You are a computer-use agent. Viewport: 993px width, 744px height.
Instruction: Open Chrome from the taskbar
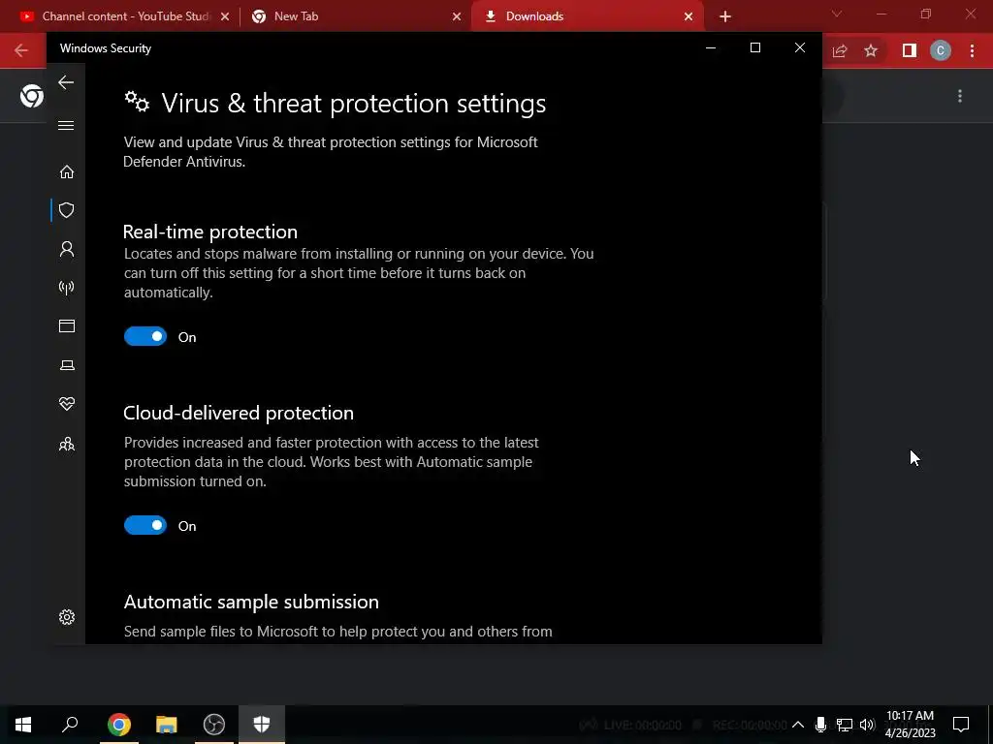point(118,725)
